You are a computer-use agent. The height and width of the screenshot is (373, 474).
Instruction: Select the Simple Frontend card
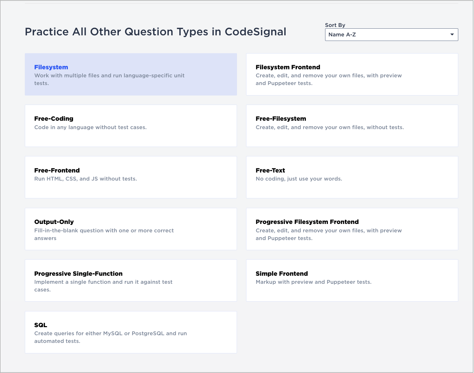[x=352, y=280]
